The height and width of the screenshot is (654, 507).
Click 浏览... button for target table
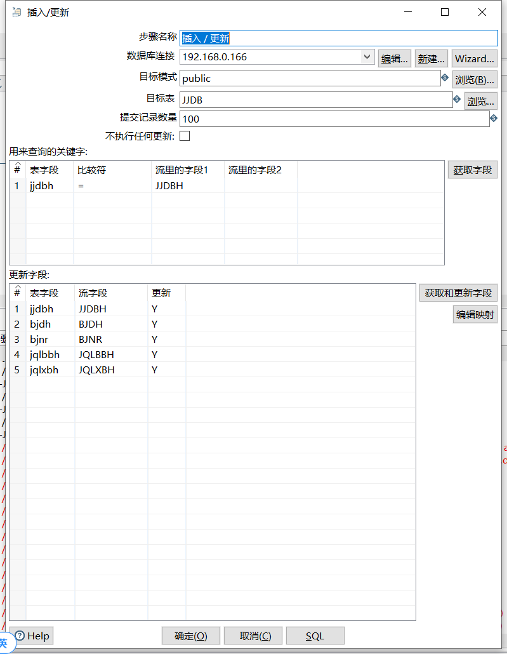click(481, 101)
